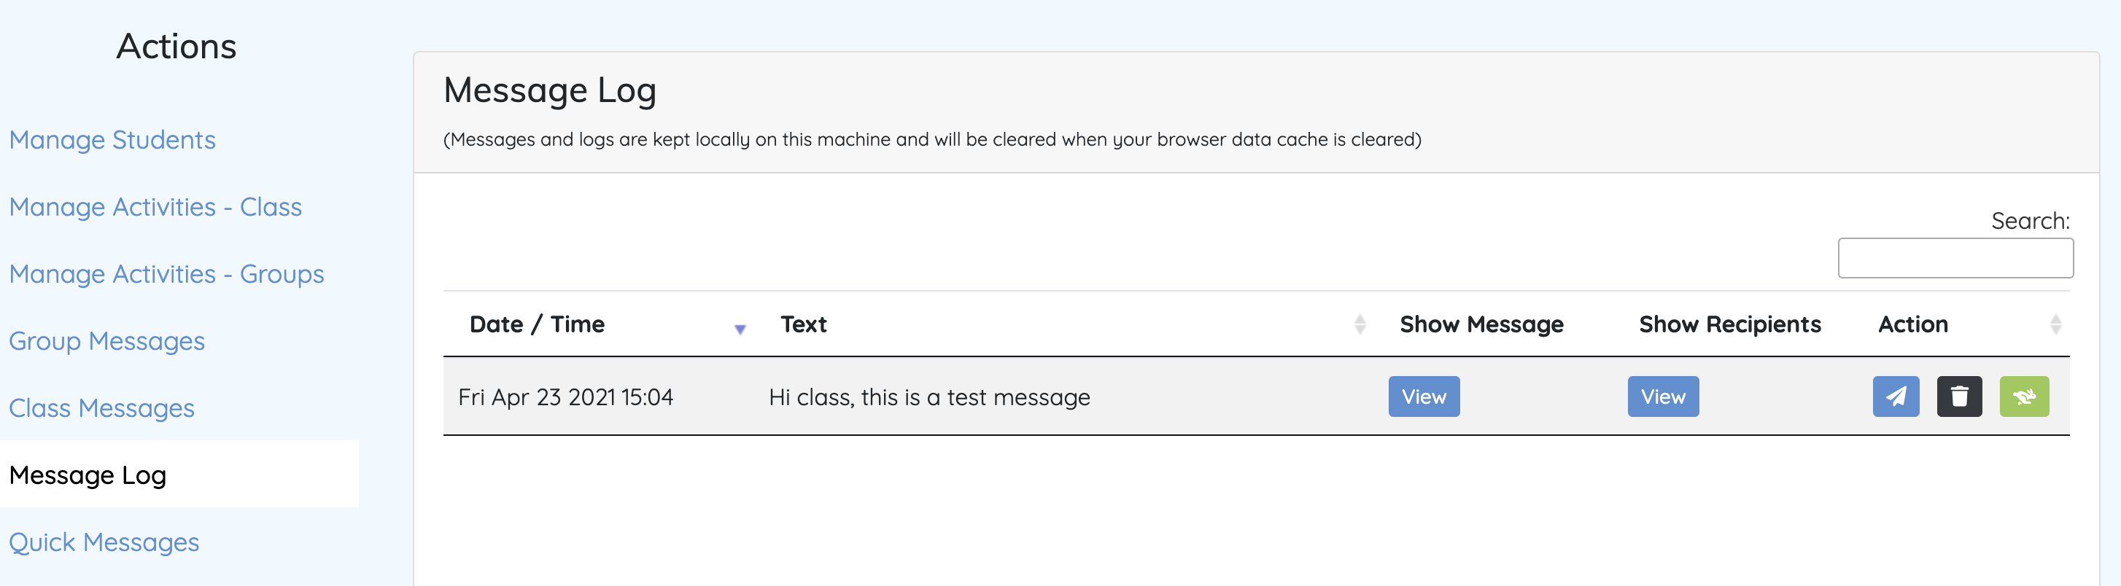The image size is (2121, 586).
Task: Select the test message text cell
Action: [x=928, y=397]
